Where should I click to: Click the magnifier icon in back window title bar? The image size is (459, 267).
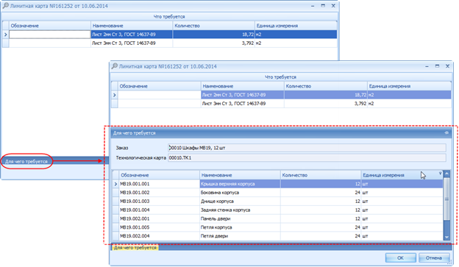(x=6, y=6)
